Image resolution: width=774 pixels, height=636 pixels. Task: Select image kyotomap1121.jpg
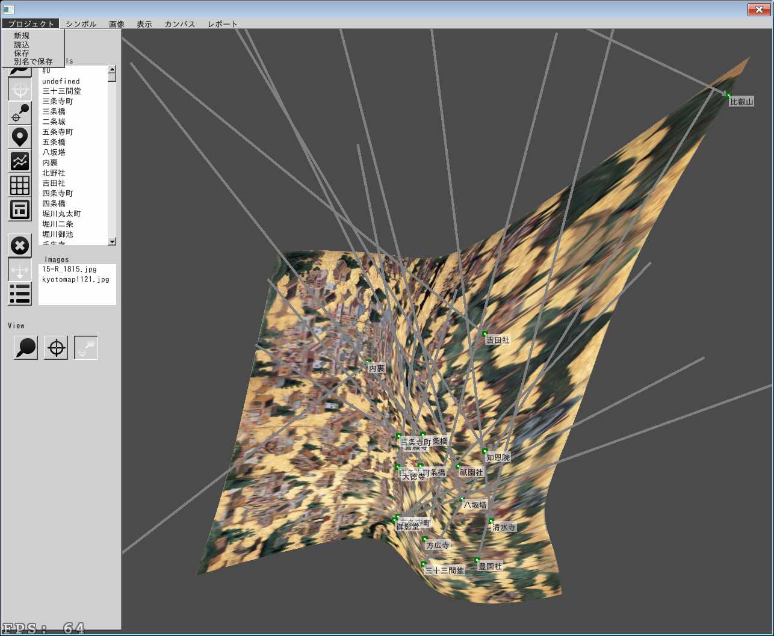[77, 280]
